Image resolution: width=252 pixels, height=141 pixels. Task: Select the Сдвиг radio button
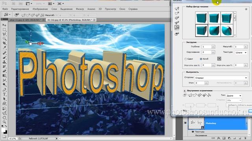[x=185, y=59]
